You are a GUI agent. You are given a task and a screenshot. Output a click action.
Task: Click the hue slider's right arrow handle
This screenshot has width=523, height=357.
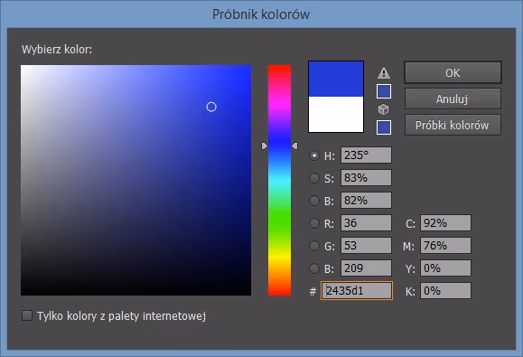coord(294,146)
